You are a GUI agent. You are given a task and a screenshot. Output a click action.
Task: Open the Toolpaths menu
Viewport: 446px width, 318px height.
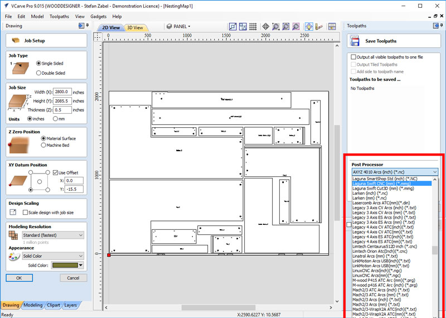59,17
